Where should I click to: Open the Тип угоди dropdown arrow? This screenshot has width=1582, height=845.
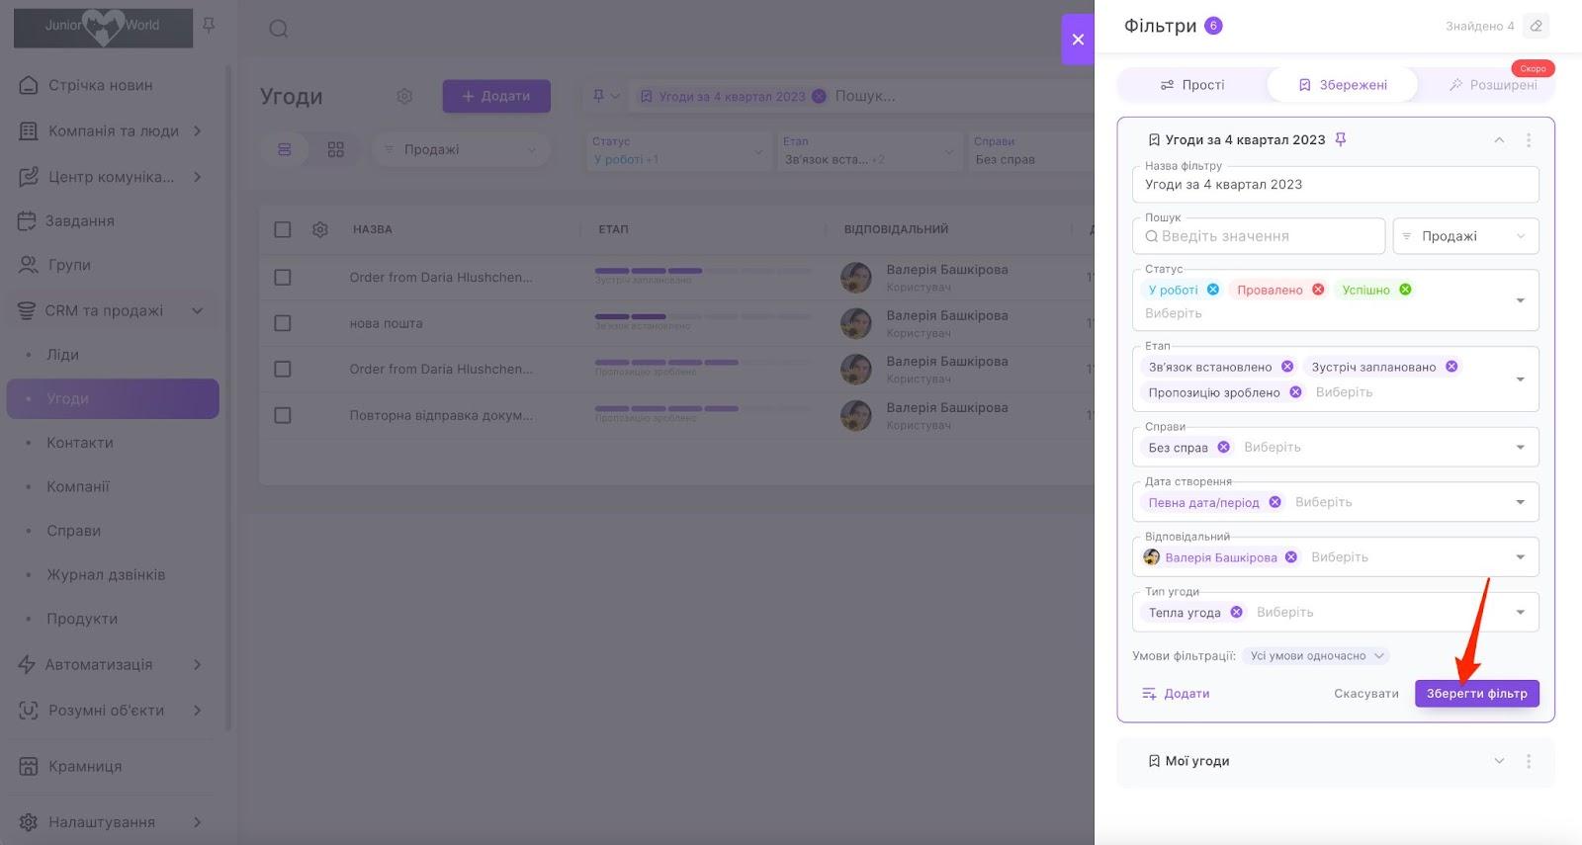click(x=1521, y=613)
